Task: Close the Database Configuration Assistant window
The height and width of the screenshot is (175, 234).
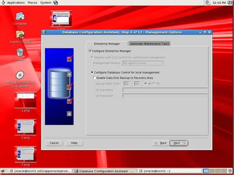Action: coord(209,32)
